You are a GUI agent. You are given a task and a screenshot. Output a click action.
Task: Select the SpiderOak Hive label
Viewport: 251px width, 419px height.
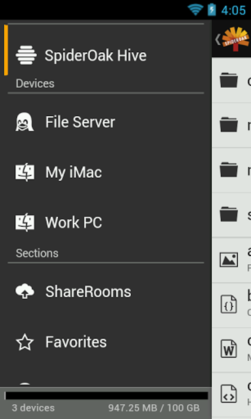pos(96,55)
